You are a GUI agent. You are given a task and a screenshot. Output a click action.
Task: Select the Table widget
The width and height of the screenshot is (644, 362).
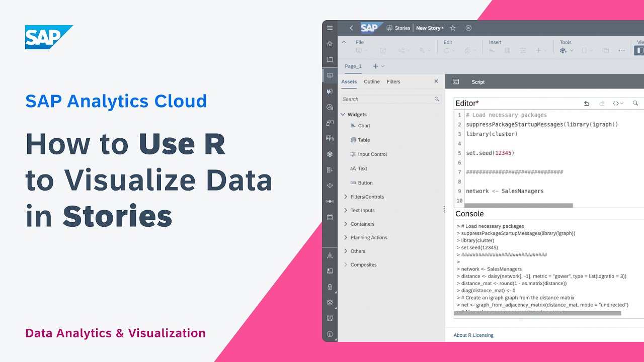pyautogui.click(x=360, y=140)
